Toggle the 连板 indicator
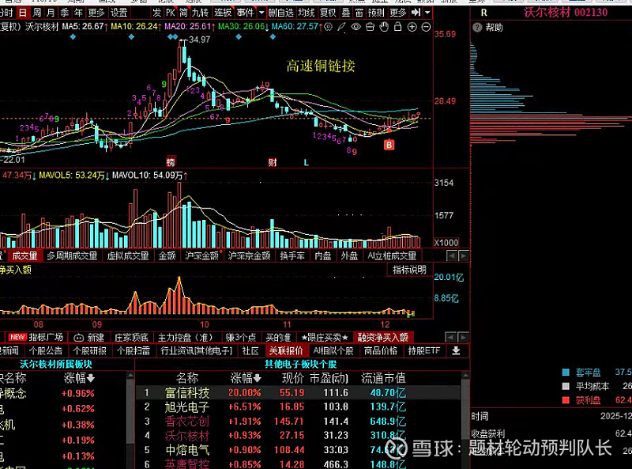 [x=223, y=13]
